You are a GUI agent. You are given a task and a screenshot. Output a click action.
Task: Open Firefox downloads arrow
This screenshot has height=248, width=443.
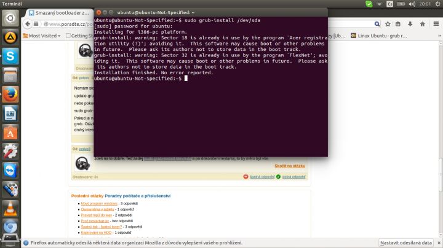[x=410, y=24]
